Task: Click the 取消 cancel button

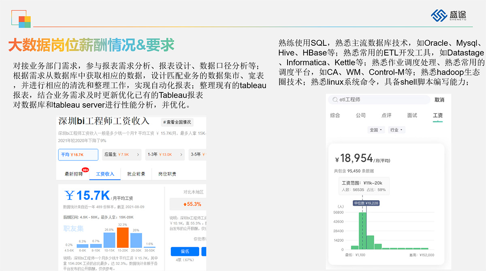Action: [439, 100]
